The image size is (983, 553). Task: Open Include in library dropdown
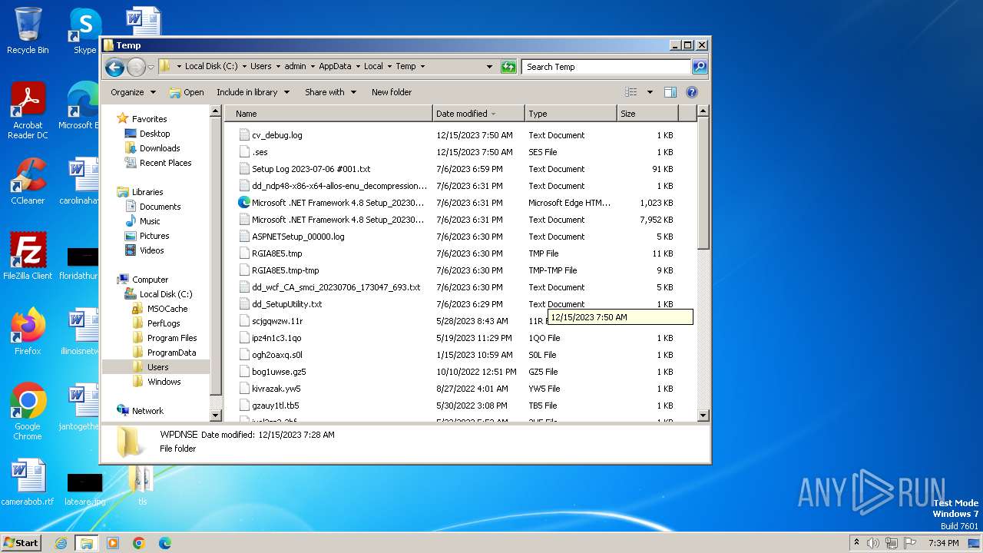tap(253, 92)
